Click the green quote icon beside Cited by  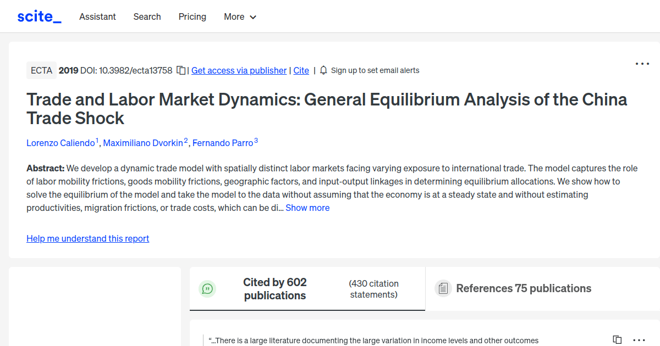point(207,288)
